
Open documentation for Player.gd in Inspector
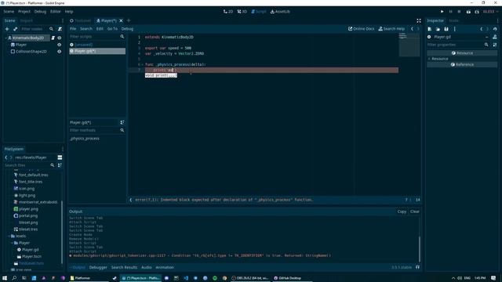tap(495, 37)
